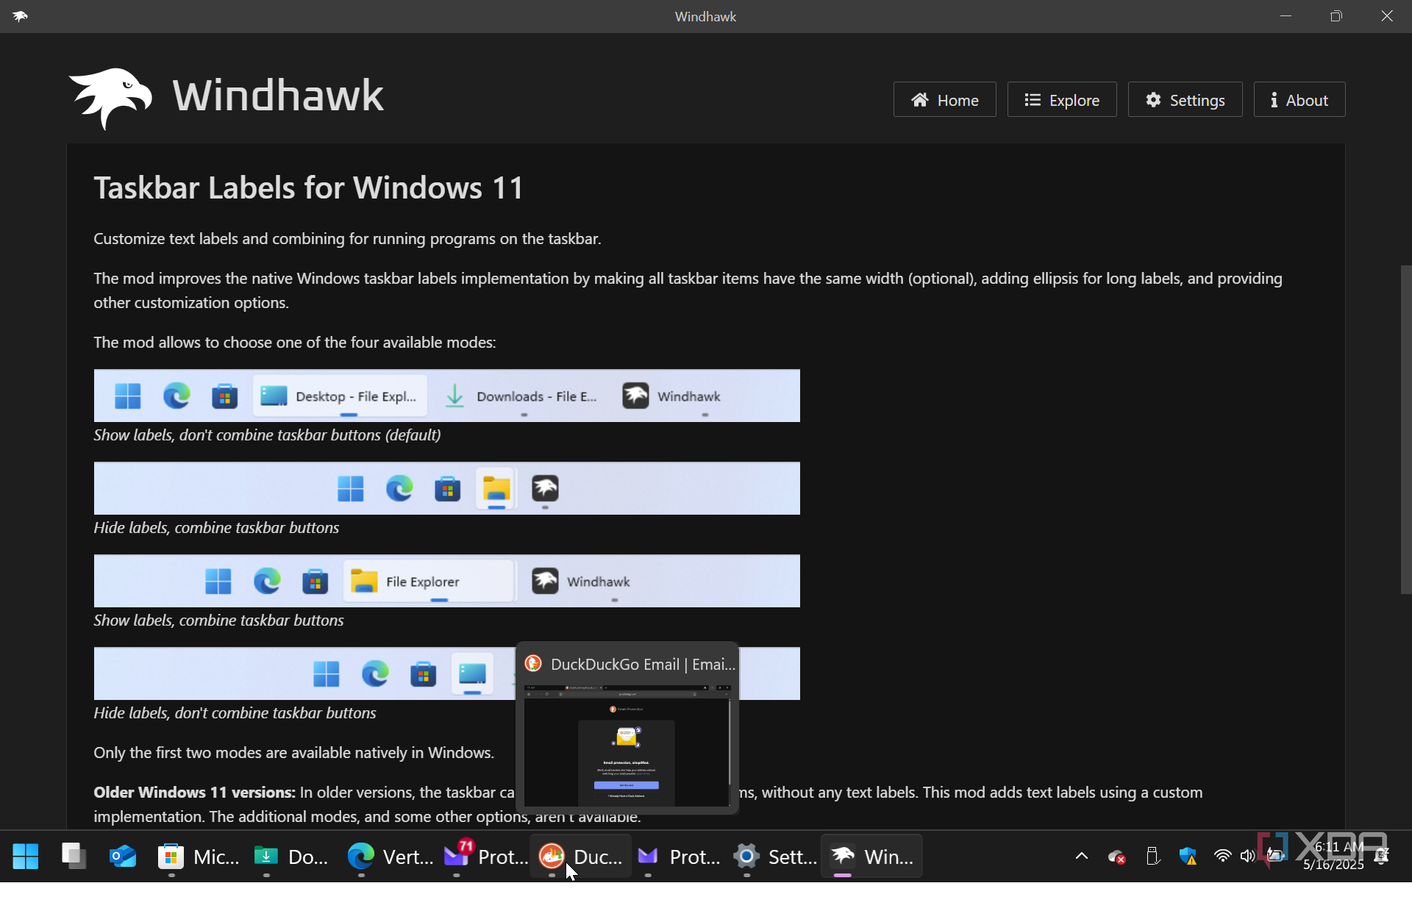Screen dimensions: 1412x897
Task: Open Windhawk Settings from header
Action: [x=1185, y=99]
